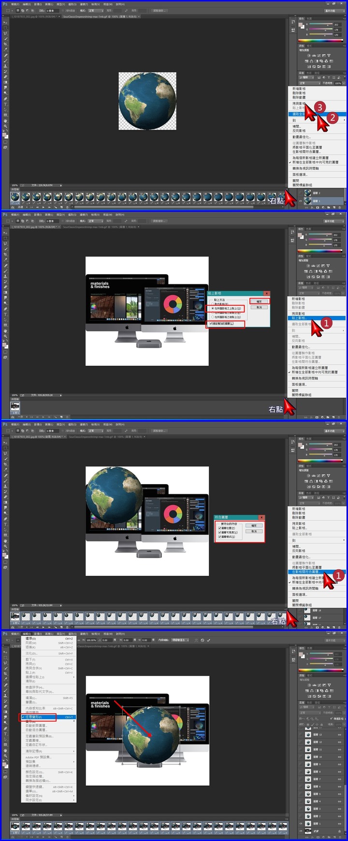Image resolution: width=348 pixels, height=841 pixels.
Task: Choose 貼上影格... in second screenshot panel menu
Action: (x=317, y=318)
